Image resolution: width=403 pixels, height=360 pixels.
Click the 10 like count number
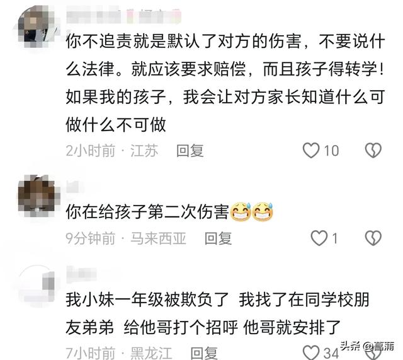tap(331, 151)
